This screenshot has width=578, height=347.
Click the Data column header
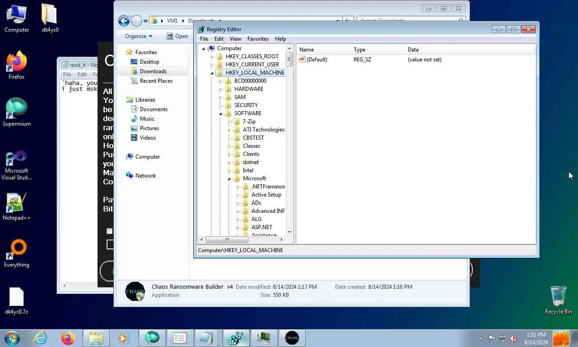[x=470, y=50]
